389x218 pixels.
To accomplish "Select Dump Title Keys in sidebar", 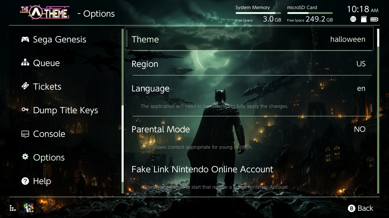I will [66, 110].
